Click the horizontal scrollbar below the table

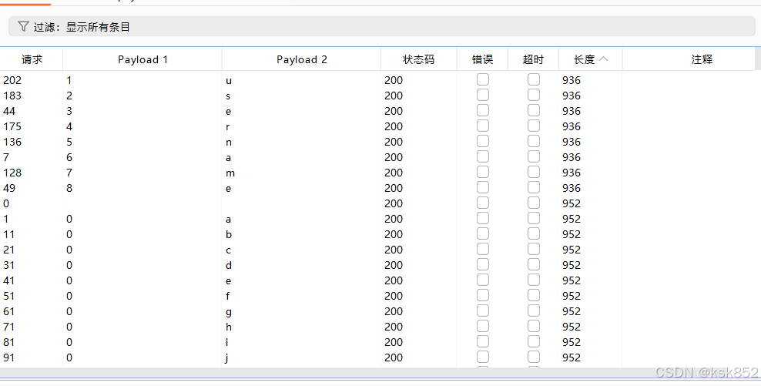(x=380, y=372)
